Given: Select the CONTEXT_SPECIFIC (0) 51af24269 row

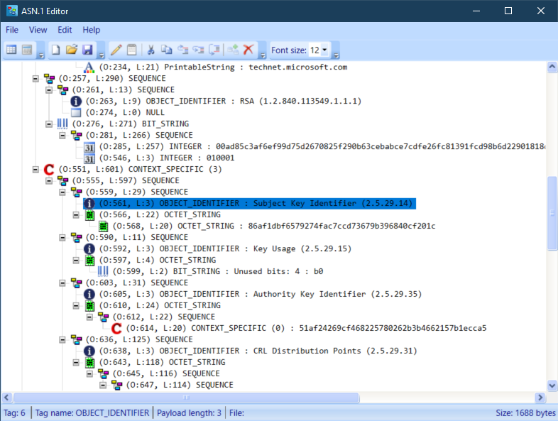Looking at the screenshot, I should click(306, 328).
